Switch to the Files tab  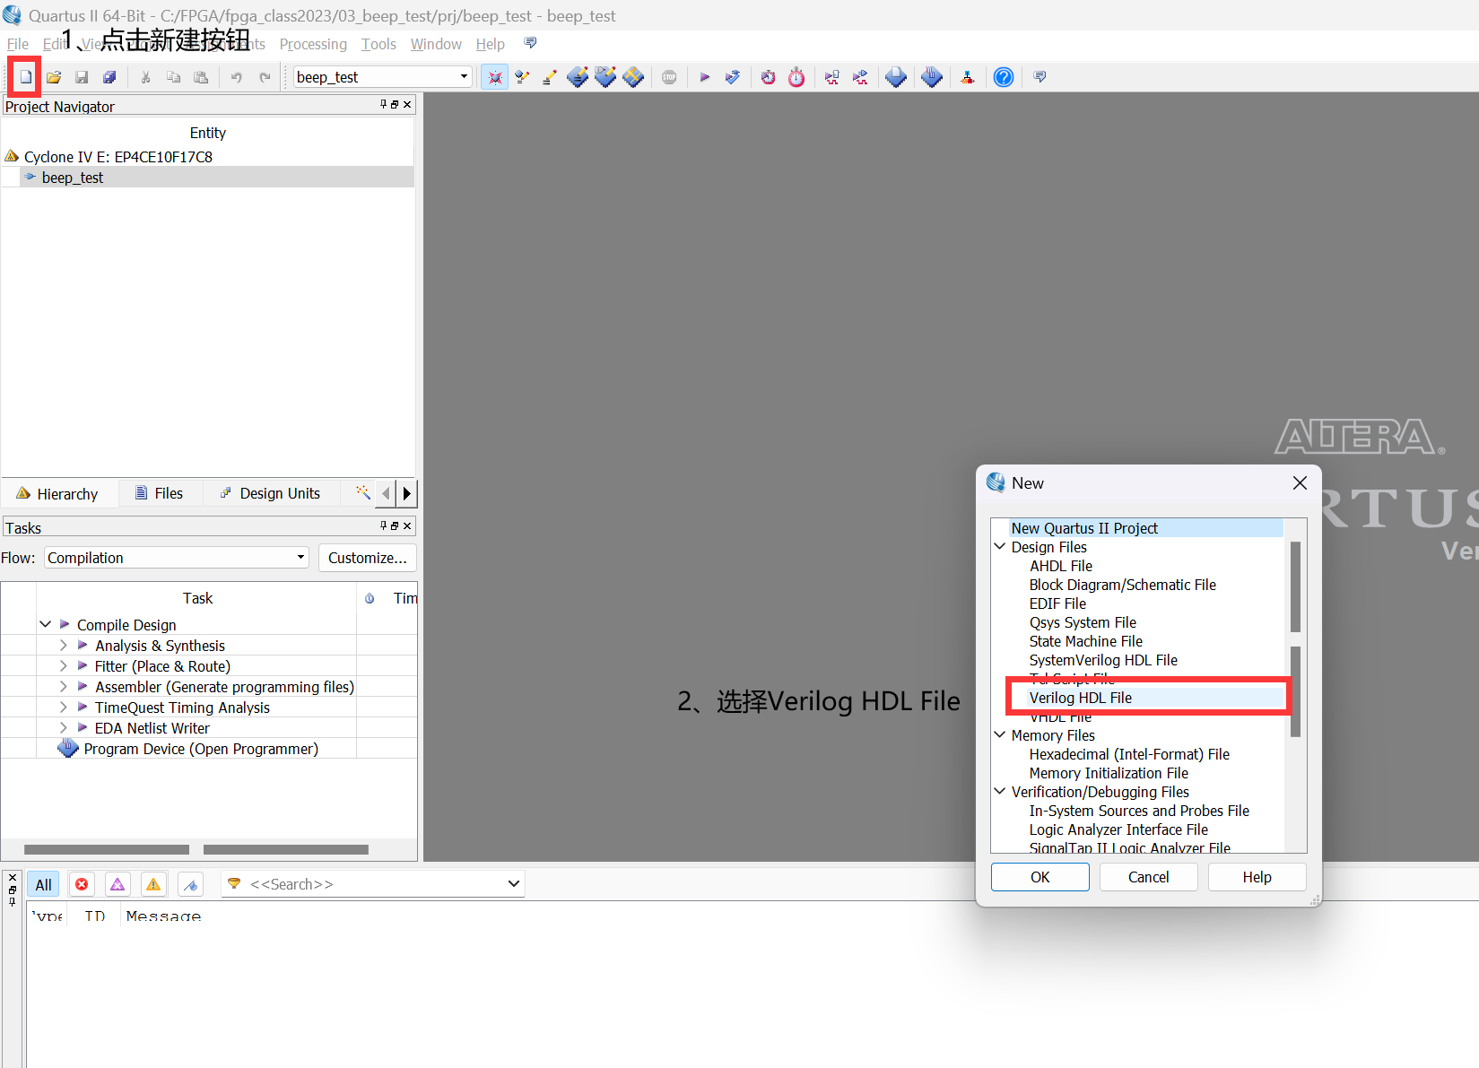[159, 493]
